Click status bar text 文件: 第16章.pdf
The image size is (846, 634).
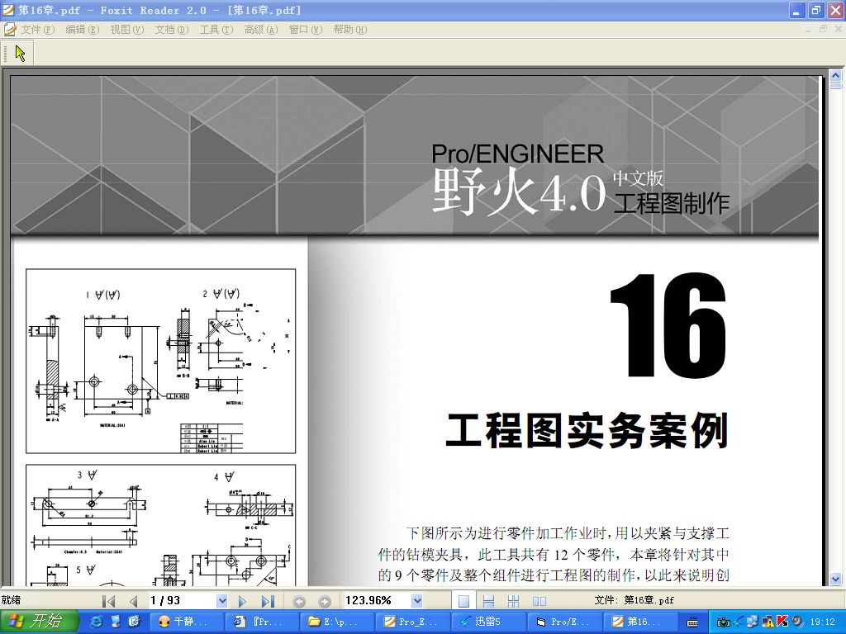coord(634,600)
